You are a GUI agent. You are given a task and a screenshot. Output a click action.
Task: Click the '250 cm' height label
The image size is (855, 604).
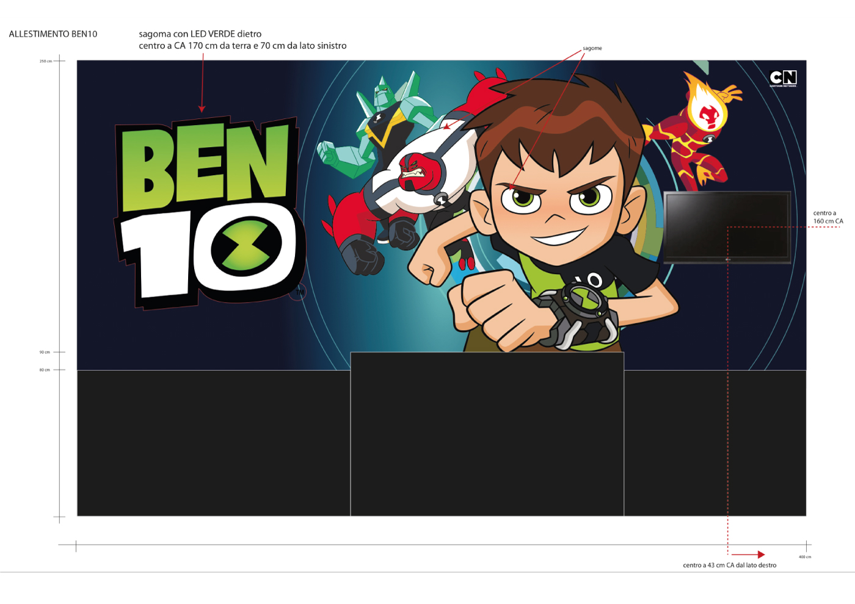(x=46, y=61)
